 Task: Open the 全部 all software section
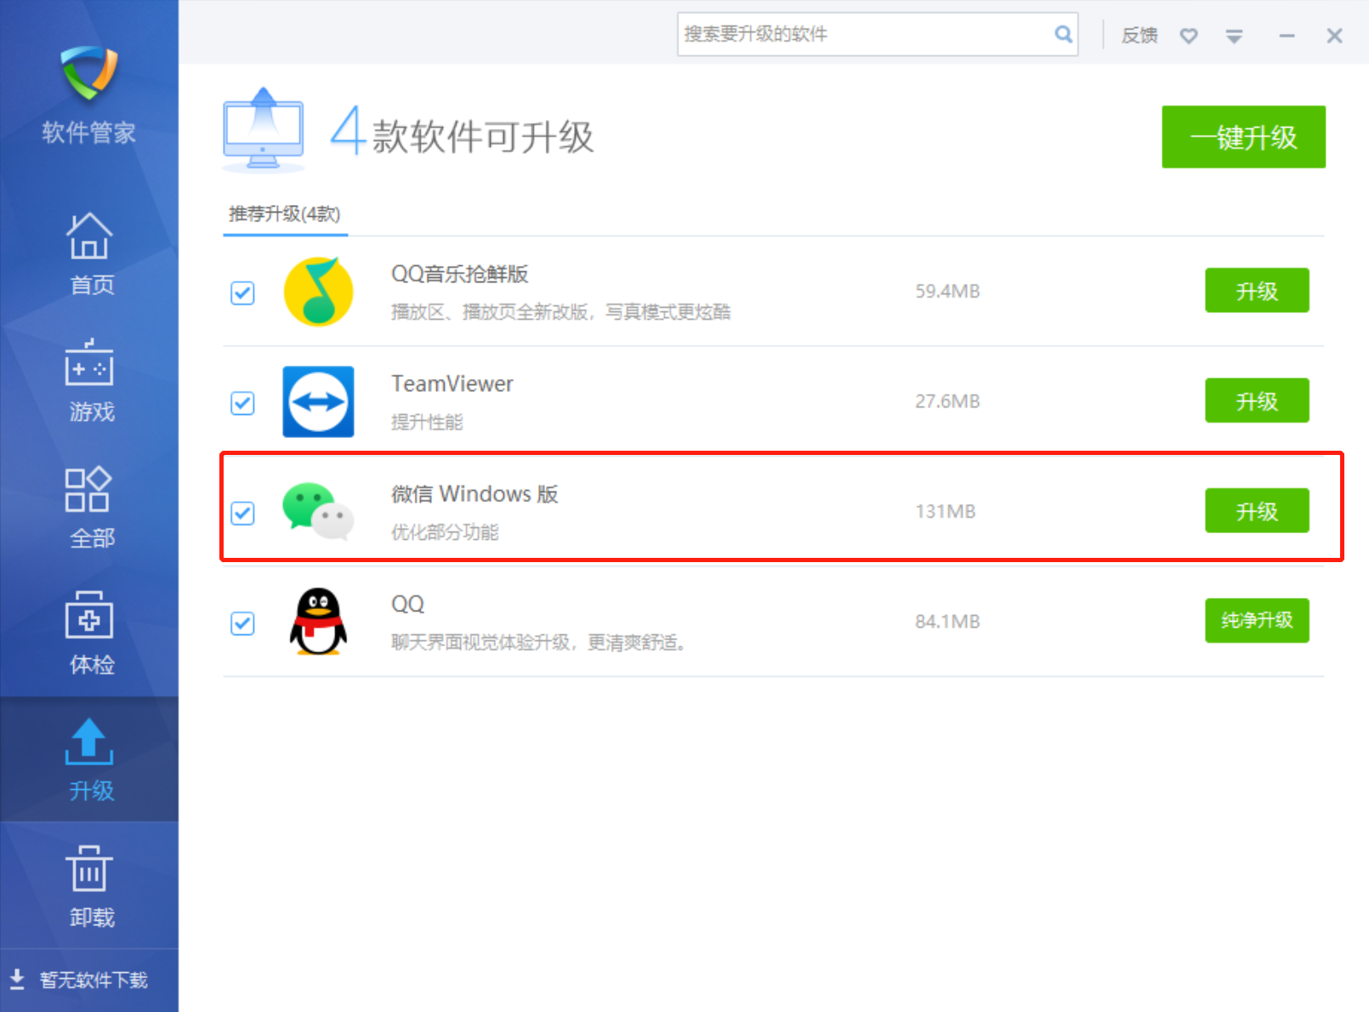tap(89, 507)
